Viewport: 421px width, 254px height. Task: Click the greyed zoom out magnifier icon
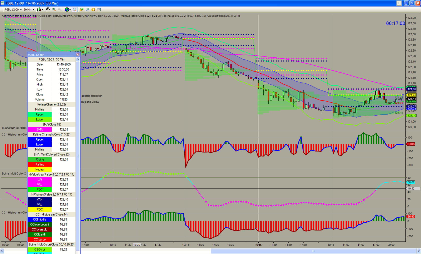(60, 9)
